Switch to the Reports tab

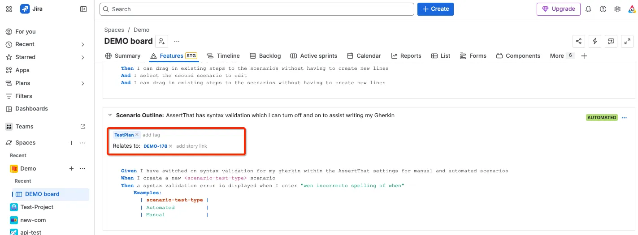click(406, 56)
